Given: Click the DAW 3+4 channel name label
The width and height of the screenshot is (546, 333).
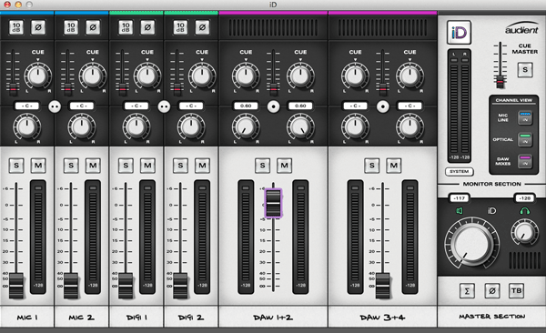Looking at the screenshot, I should click(x=382, y=318).
